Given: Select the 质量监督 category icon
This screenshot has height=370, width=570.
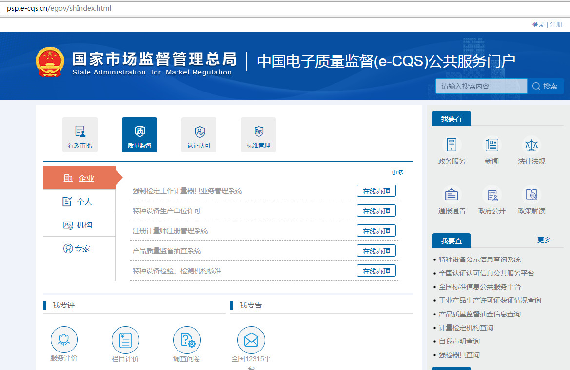Looking at the screenshot, I should tap(139, 135).
